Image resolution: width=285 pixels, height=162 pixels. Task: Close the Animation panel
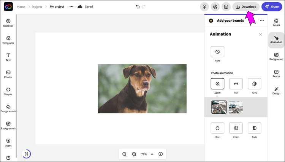[x=260, y=34]
